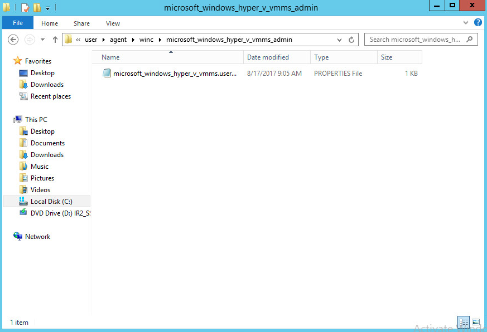The height and width of the screenshot is (332, 487).
Task: Open the File menu
Action: [x=18, y=23]
